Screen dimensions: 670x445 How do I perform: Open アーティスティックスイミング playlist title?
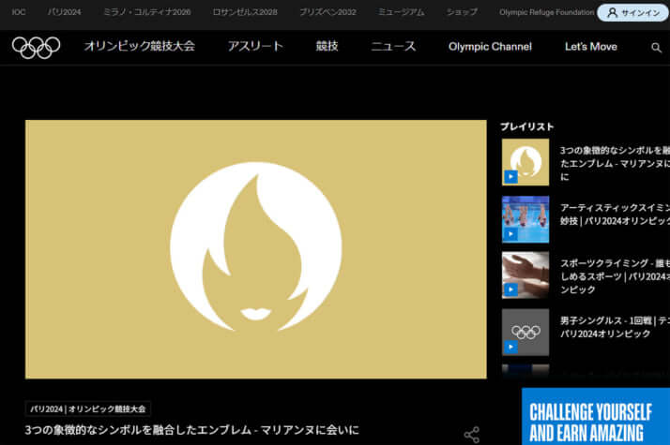click(615, 215)
